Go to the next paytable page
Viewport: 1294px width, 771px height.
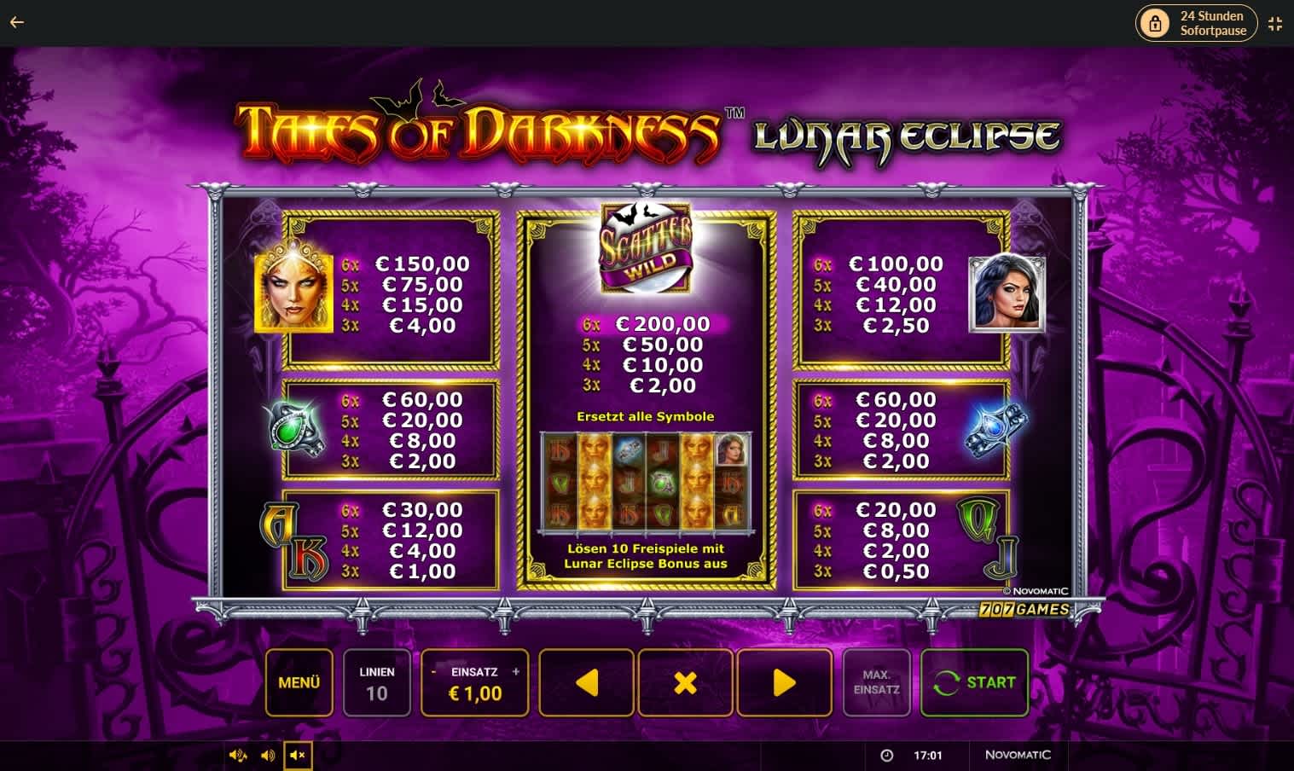(x=785, y=682)
